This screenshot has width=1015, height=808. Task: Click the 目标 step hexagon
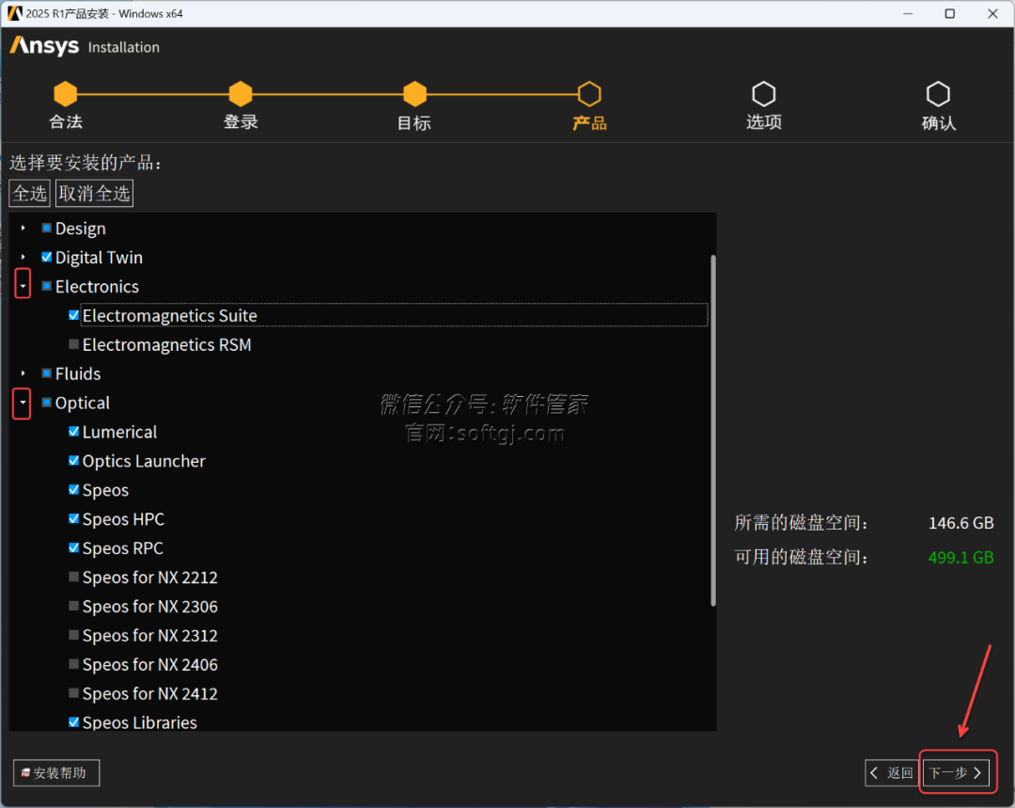[x=414, y=94]
